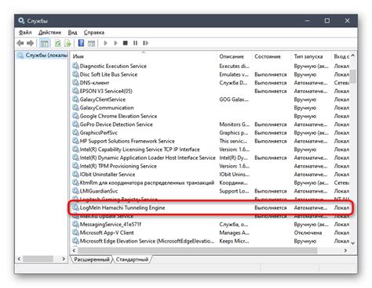Click gear icon beside DNS-клиент
The width and height of the screenshot is (372, 288).
point(75,82)
